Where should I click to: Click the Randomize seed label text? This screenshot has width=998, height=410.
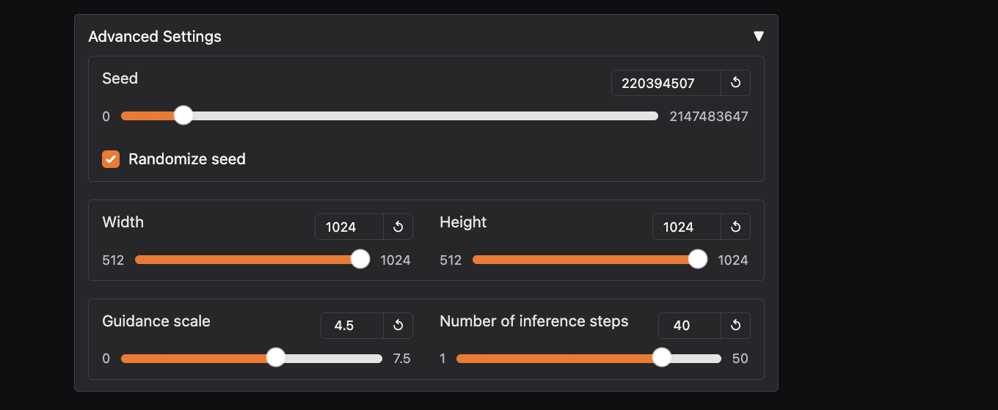pos(186,159)
